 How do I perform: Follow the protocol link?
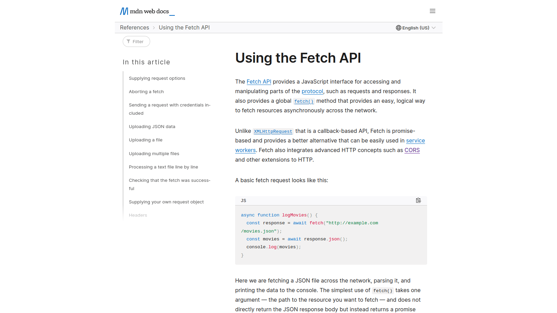(312, 91)
